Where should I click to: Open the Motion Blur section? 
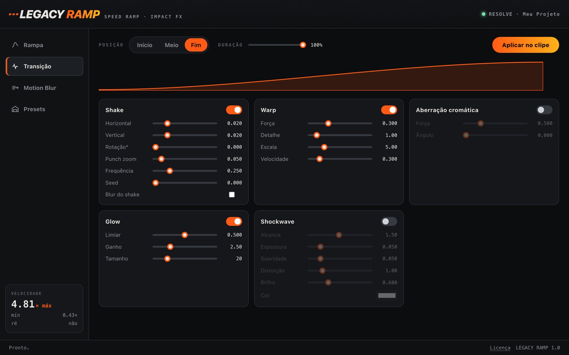coord(44,88)
